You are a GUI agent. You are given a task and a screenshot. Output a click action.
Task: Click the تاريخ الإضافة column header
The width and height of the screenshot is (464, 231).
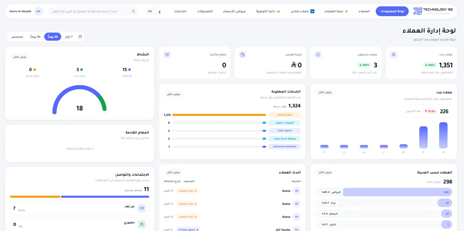172,181
